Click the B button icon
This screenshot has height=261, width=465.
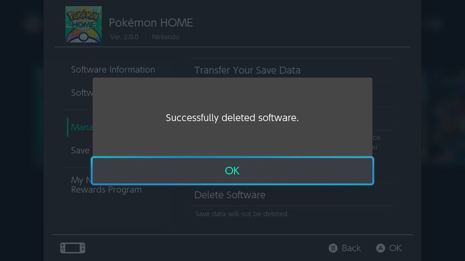[333, 248]
